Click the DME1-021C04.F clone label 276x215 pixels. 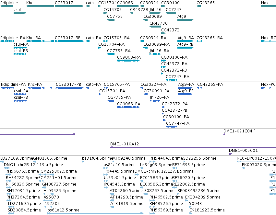[x=239, y=131]
